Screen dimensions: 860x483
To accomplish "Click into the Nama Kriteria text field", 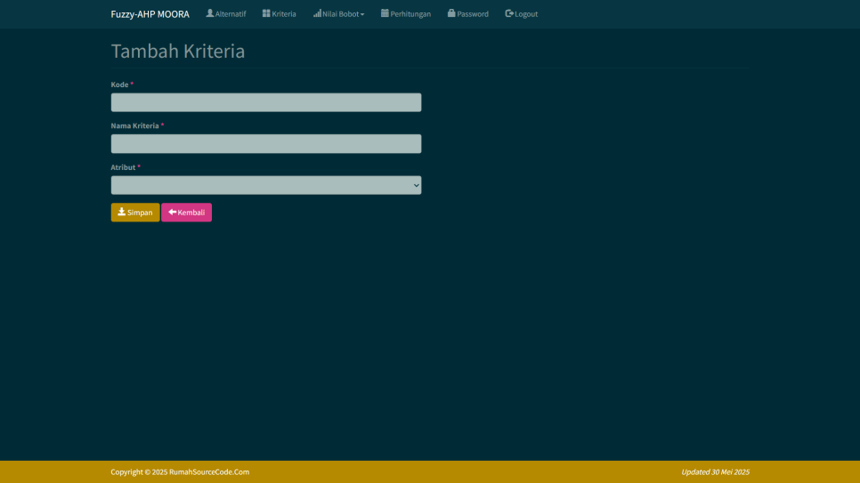I will (x=265, y=144).
